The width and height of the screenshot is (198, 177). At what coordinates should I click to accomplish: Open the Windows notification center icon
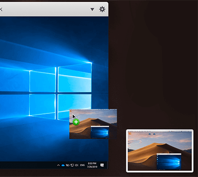click(x=102, y=165)
